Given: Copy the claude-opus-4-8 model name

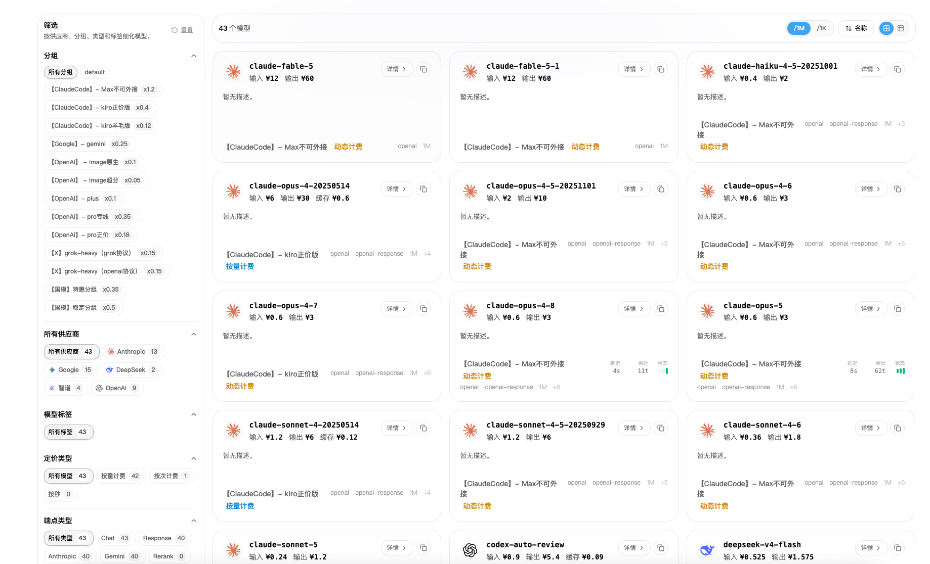Looking at the screenshot, I should pos(661,309).
